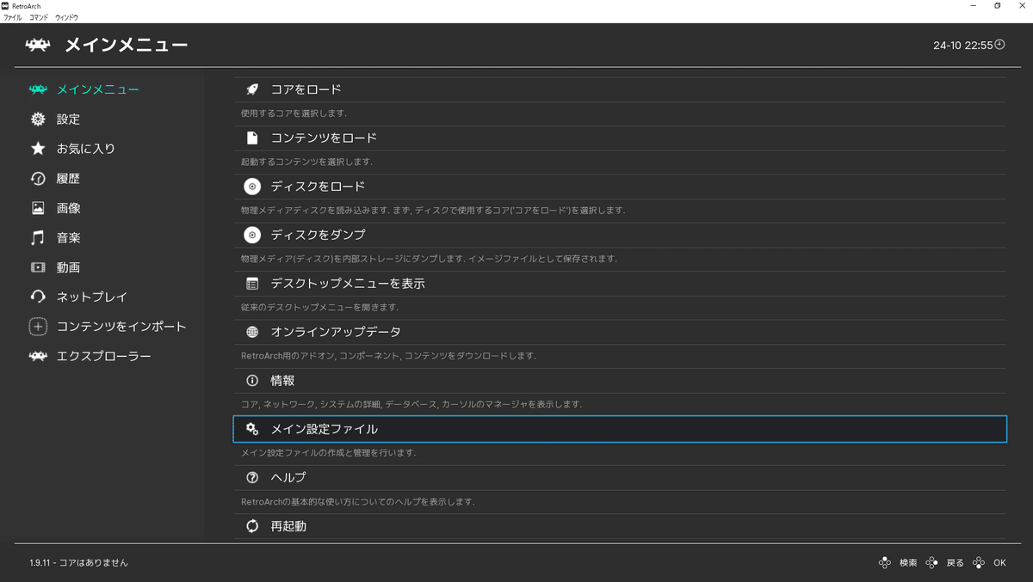Click the disc icon beside ディスクをダンプ
Viewport: 1033px width, 582px height.
252,235
